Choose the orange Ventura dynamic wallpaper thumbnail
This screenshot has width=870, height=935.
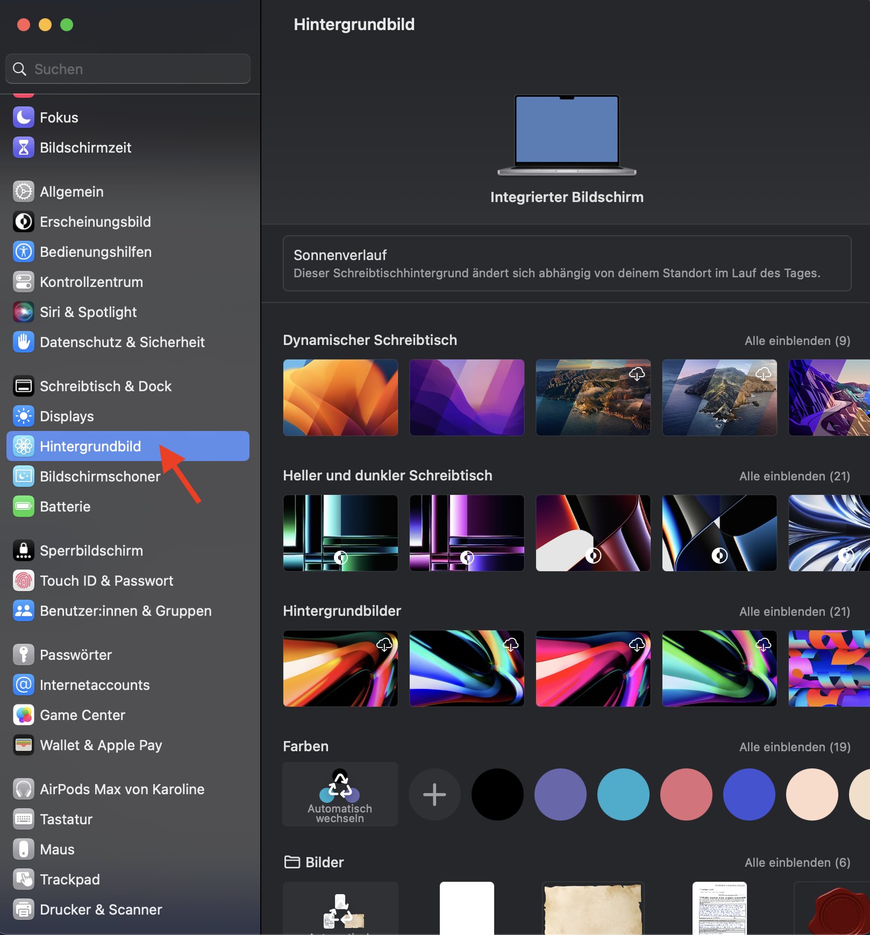(340, 398)
